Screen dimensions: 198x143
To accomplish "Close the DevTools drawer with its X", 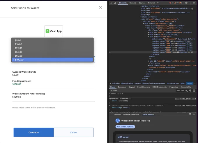I will tap(194, 114).
